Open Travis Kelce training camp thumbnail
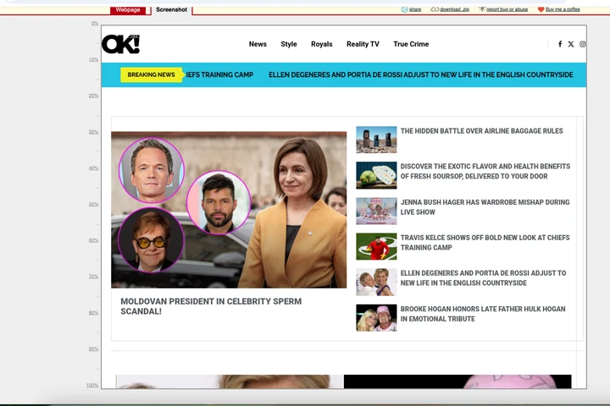The image size is (610, 406). (376, 246)
